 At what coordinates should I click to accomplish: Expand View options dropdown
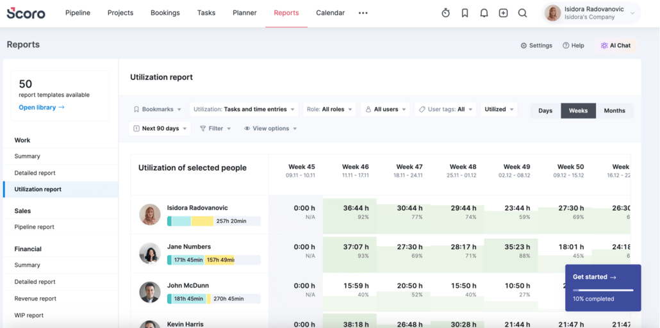click(x=270, y=128)
